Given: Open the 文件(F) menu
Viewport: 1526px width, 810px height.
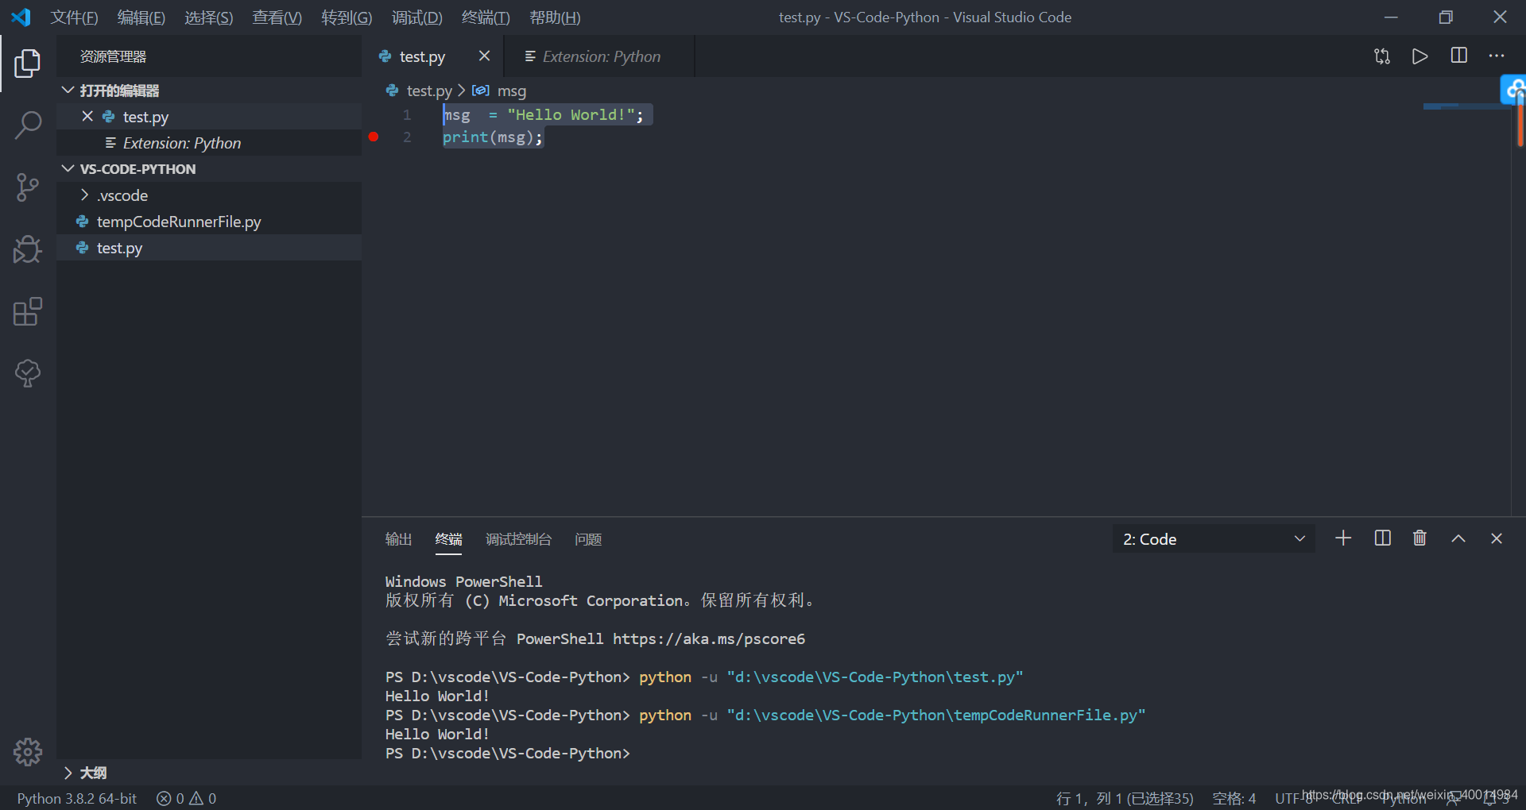Looking at the screenshot, I should pos(75,17).
